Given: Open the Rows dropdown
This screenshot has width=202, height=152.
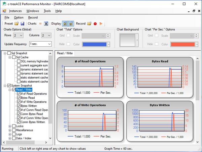Looking at the screenshot, I should [x=18, y=35].
